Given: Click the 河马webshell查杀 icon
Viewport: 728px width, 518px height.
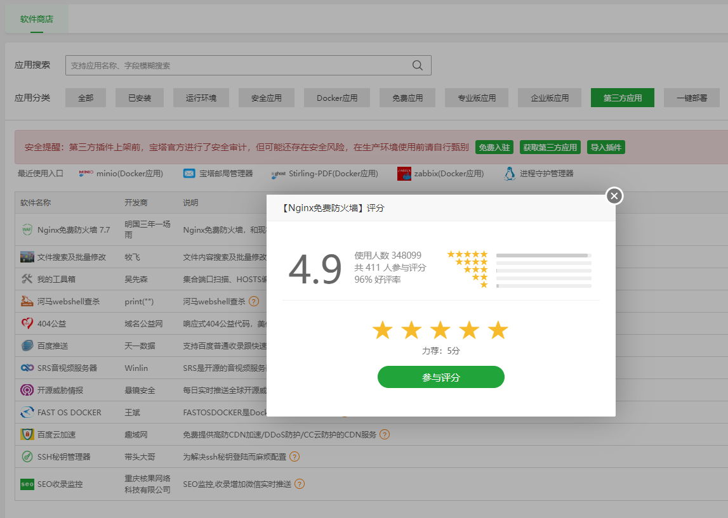Looking at the screenshot, I should (27, 301).
